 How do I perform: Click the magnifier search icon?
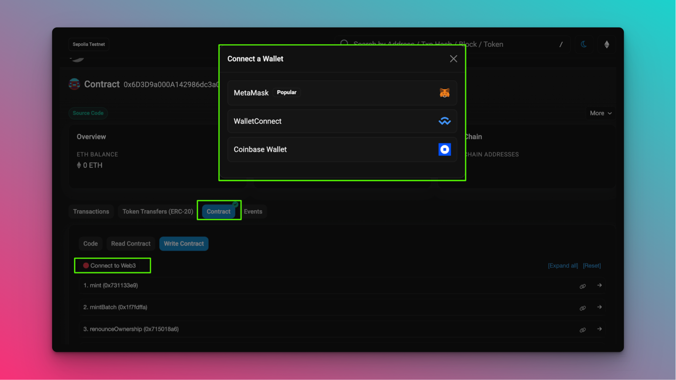344,43
